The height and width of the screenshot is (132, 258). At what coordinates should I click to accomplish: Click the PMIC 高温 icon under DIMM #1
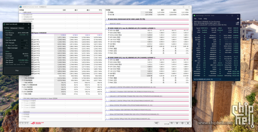(109, 49)
